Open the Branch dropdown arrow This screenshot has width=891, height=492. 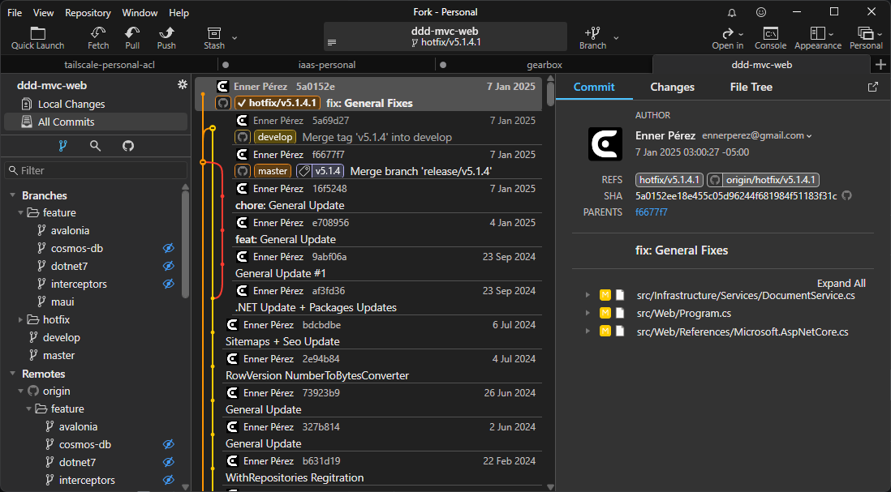point(616,38)
